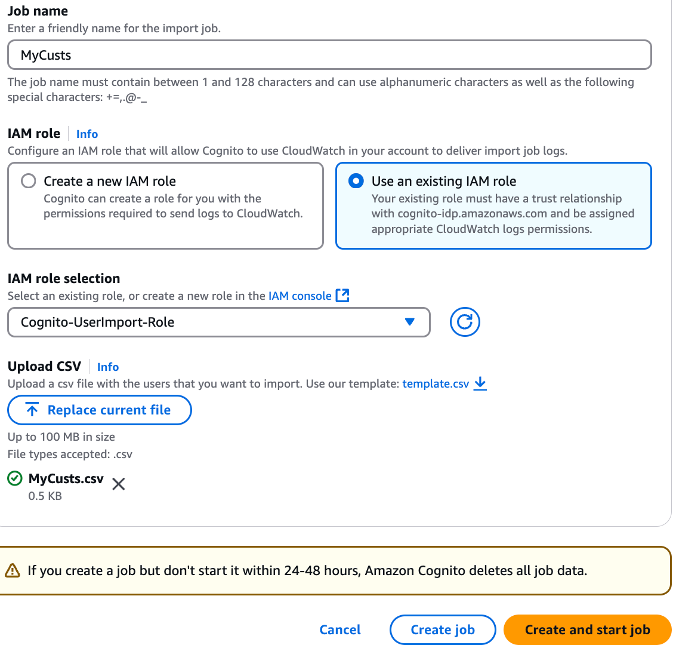Download the template.csv via its text link

[435, 383]
